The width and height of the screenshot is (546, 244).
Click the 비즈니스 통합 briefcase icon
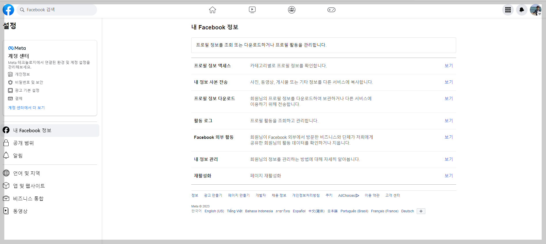coord(6,198)
